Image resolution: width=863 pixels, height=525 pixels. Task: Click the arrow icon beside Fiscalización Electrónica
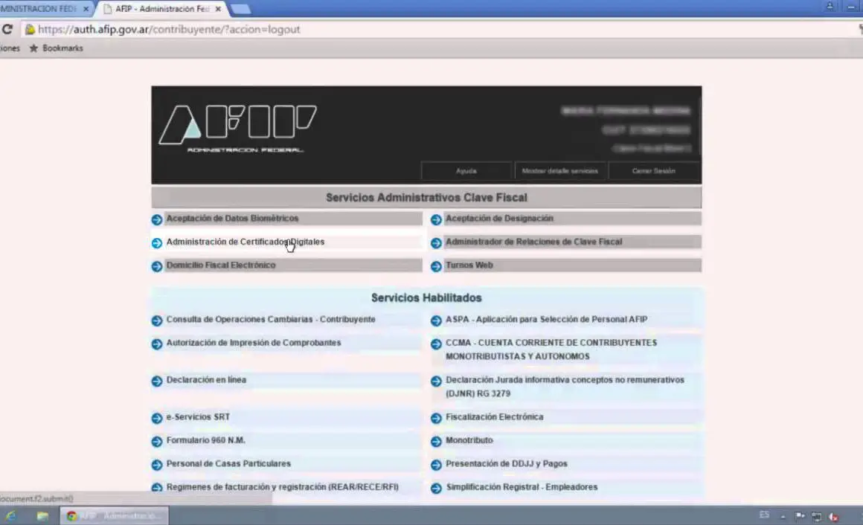(437, 418)
